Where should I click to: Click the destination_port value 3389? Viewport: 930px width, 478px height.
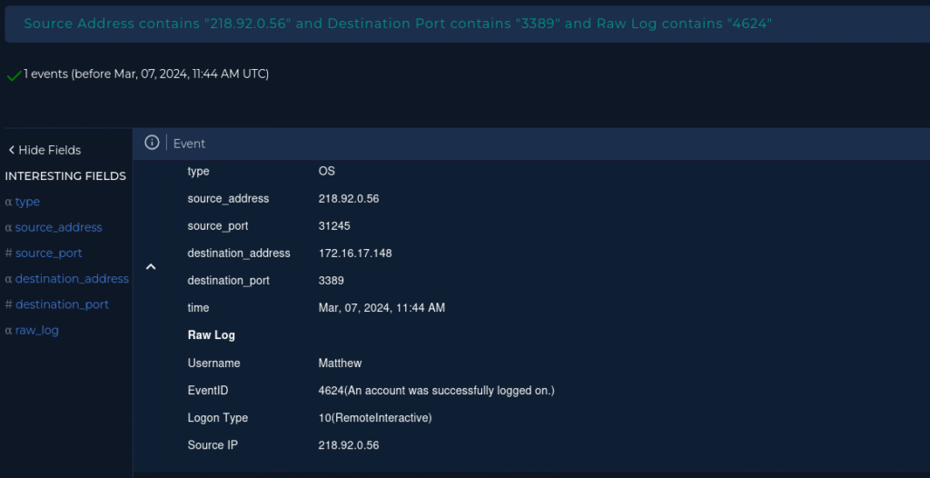click(x=331, y=280)
